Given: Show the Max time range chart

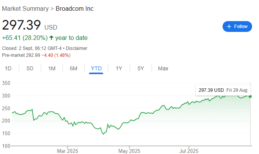Looking at the screenshot, I should 163,68.
